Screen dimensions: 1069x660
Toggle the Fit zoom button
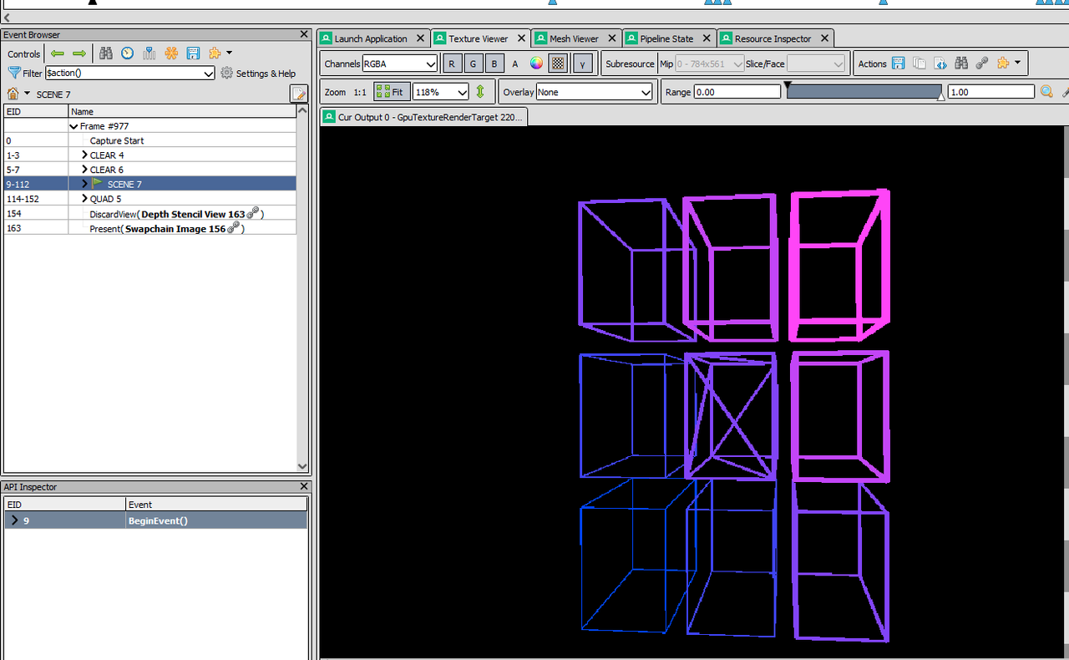[x=392, y=92]
